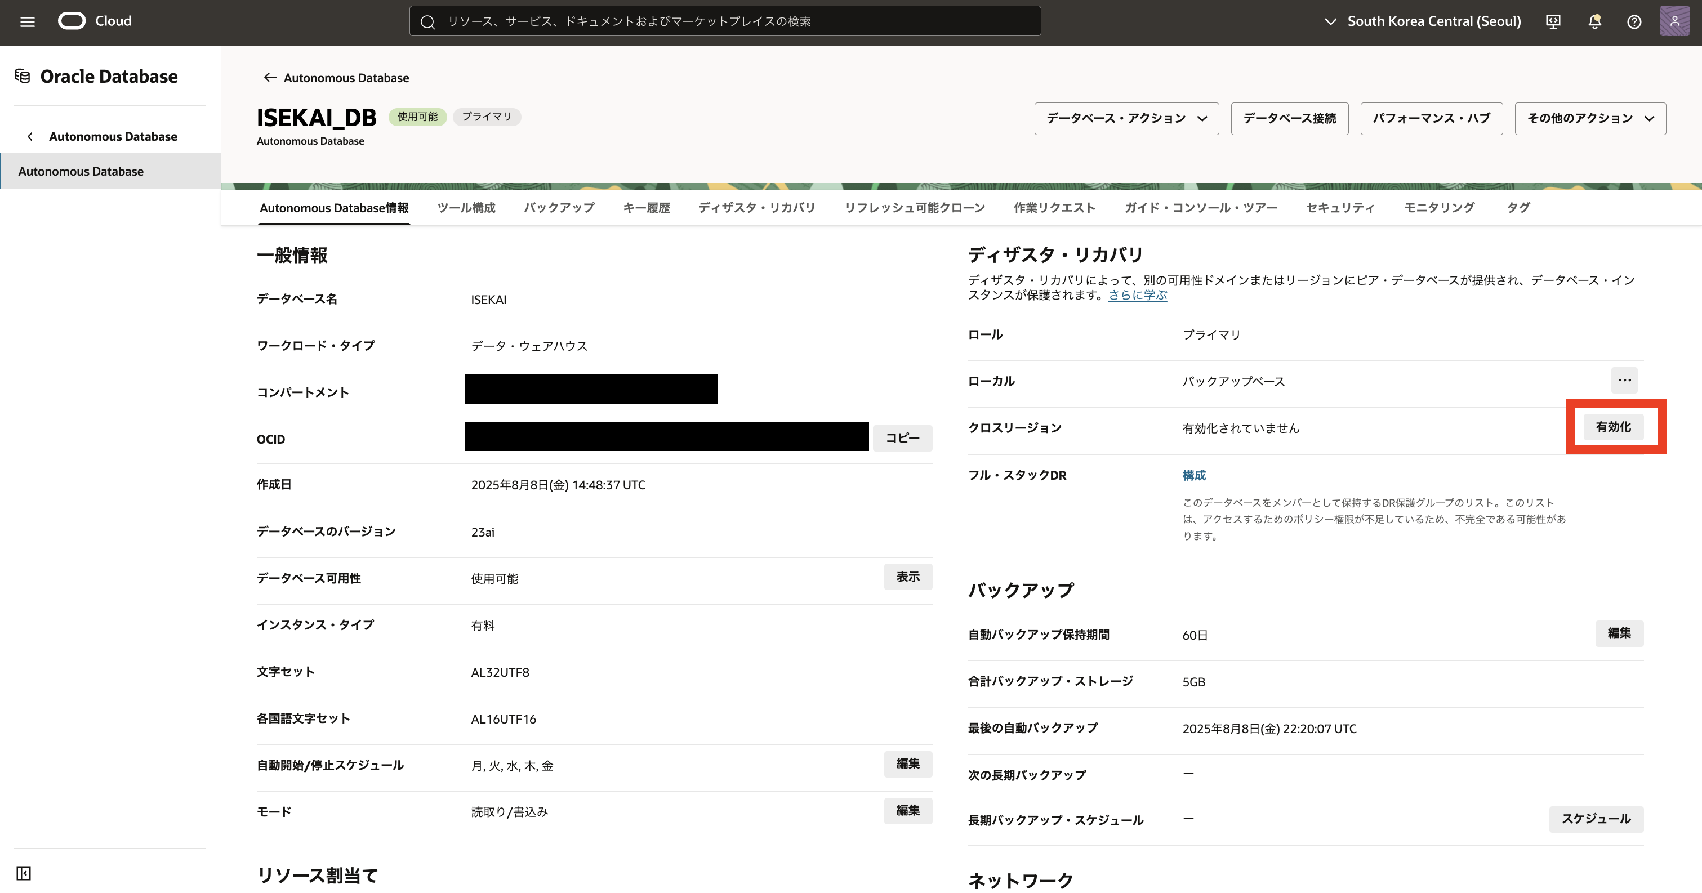
Task: Open the help menu icon
Action: pos(1634,21)
